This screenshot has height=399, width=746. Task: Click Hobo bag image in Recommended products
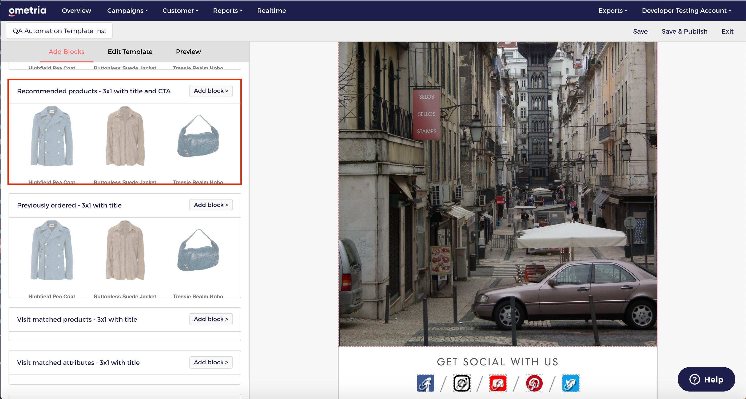click(198, 136)
